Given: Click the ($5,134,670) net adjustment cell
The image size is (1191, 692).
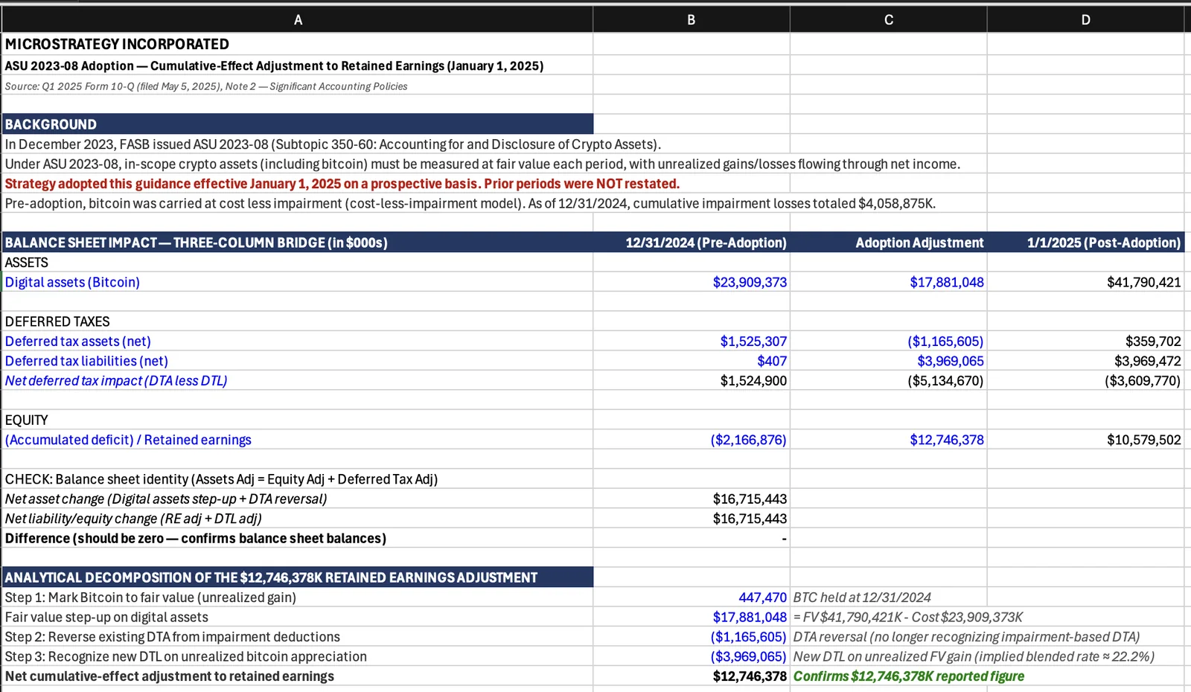Looking at the screenshot, I should 889,380.
